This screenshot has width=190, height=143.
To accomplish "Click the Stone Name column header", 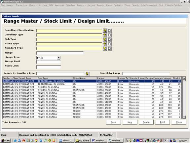I will pos(84,78).
